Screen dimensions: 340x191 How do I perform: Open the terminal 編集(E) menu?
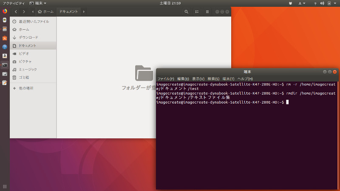click(183, 79)
